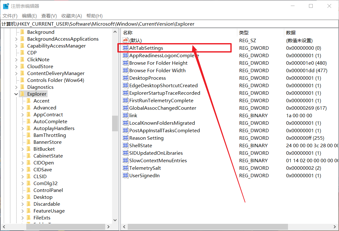
Task: Click the TelemetrySalt value icon
Action: [125, 168]
